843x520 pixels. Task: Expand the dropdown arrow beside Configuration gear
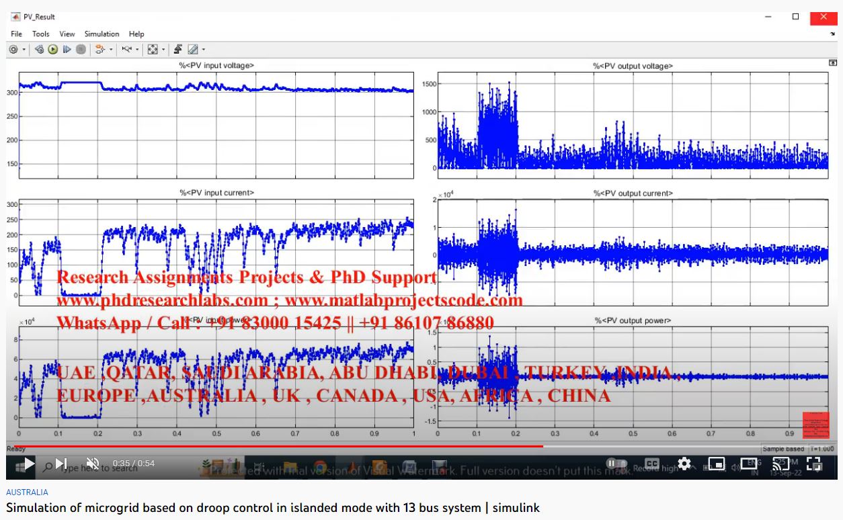[24, 49]
